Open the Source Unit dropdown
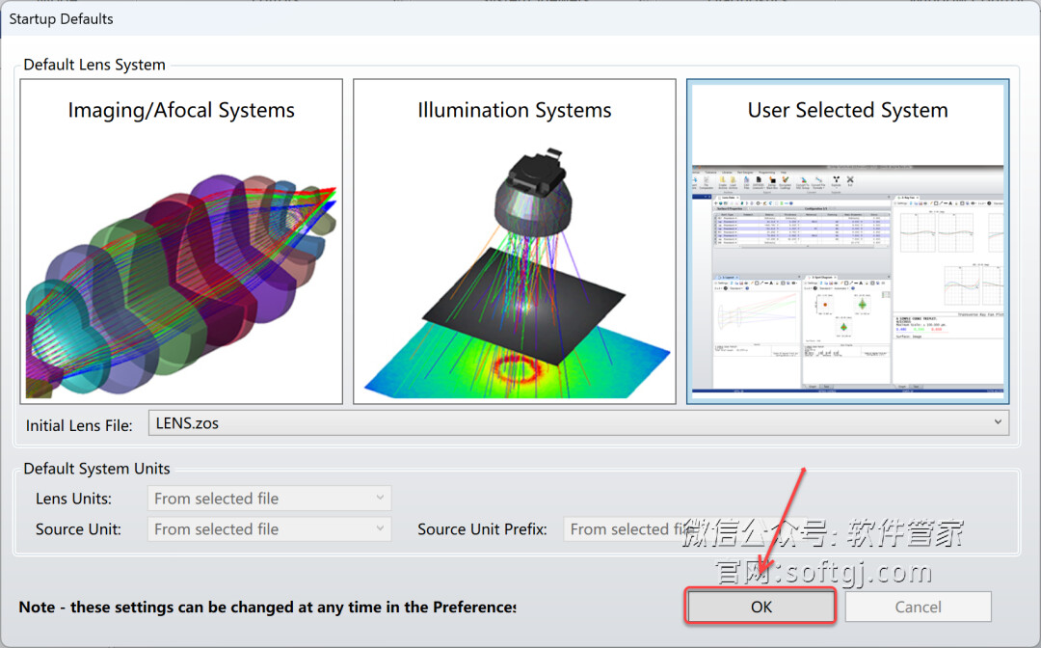Viewport: 1041px width, 648px height. [x=269, y=529]
